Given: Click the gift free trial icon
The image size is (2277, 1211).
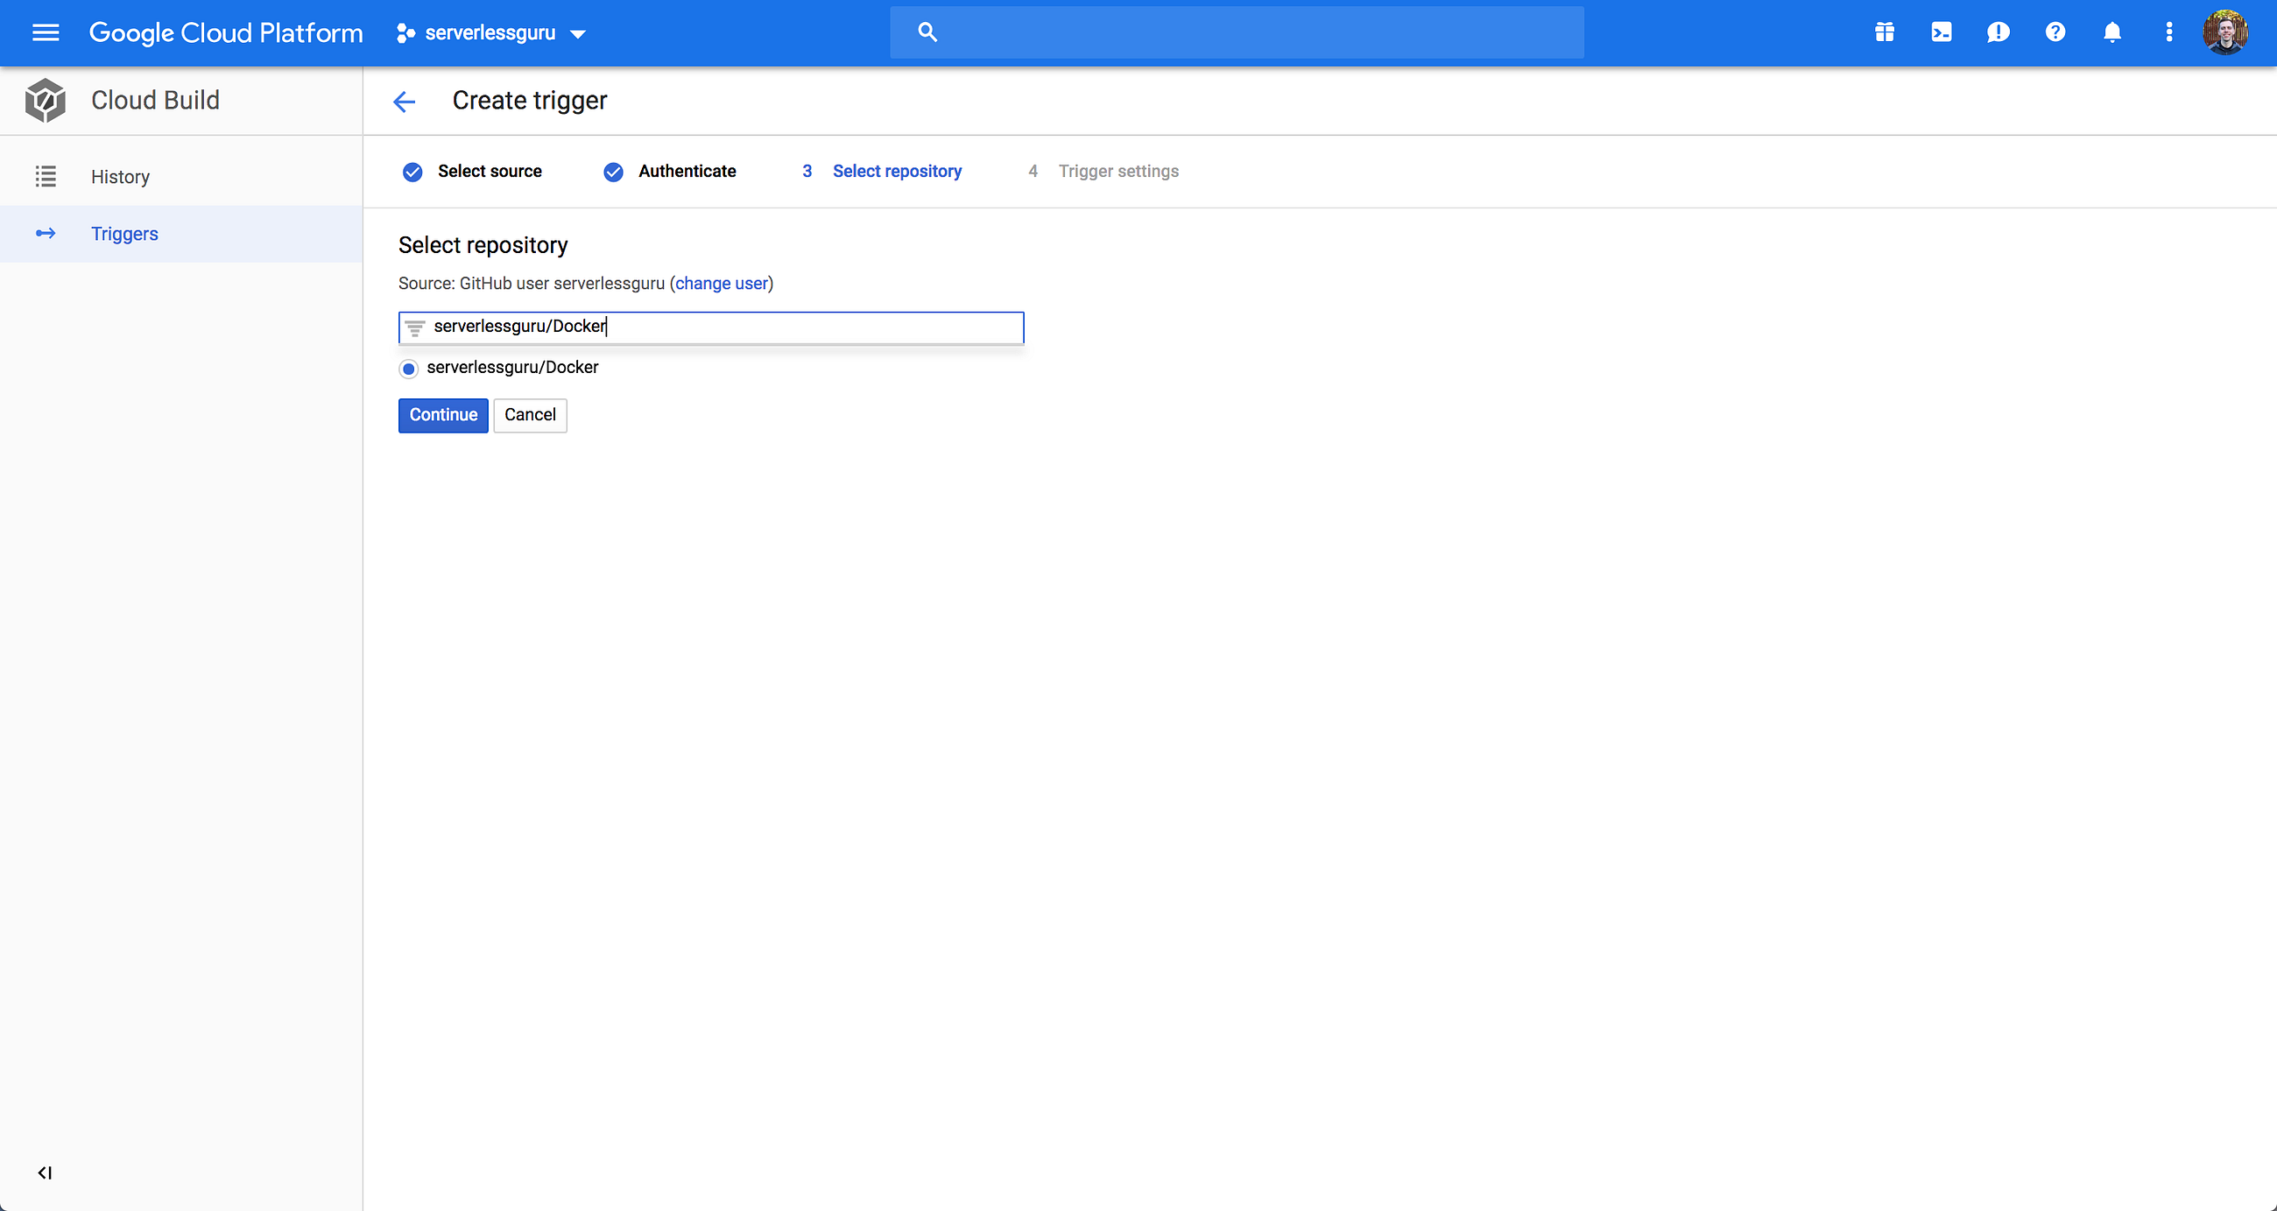Looking at the screenshot, I should tap(1884, 32).
